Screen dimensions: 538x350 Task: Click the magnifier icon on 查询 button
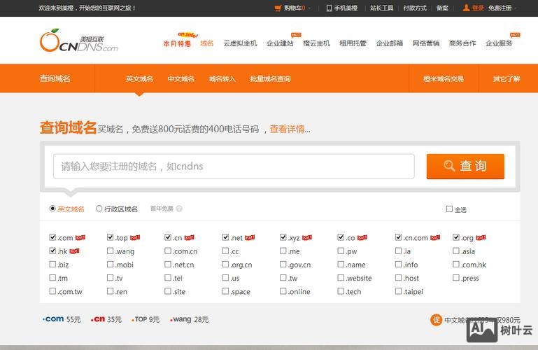pyautogui.click(x=450, y=166)
